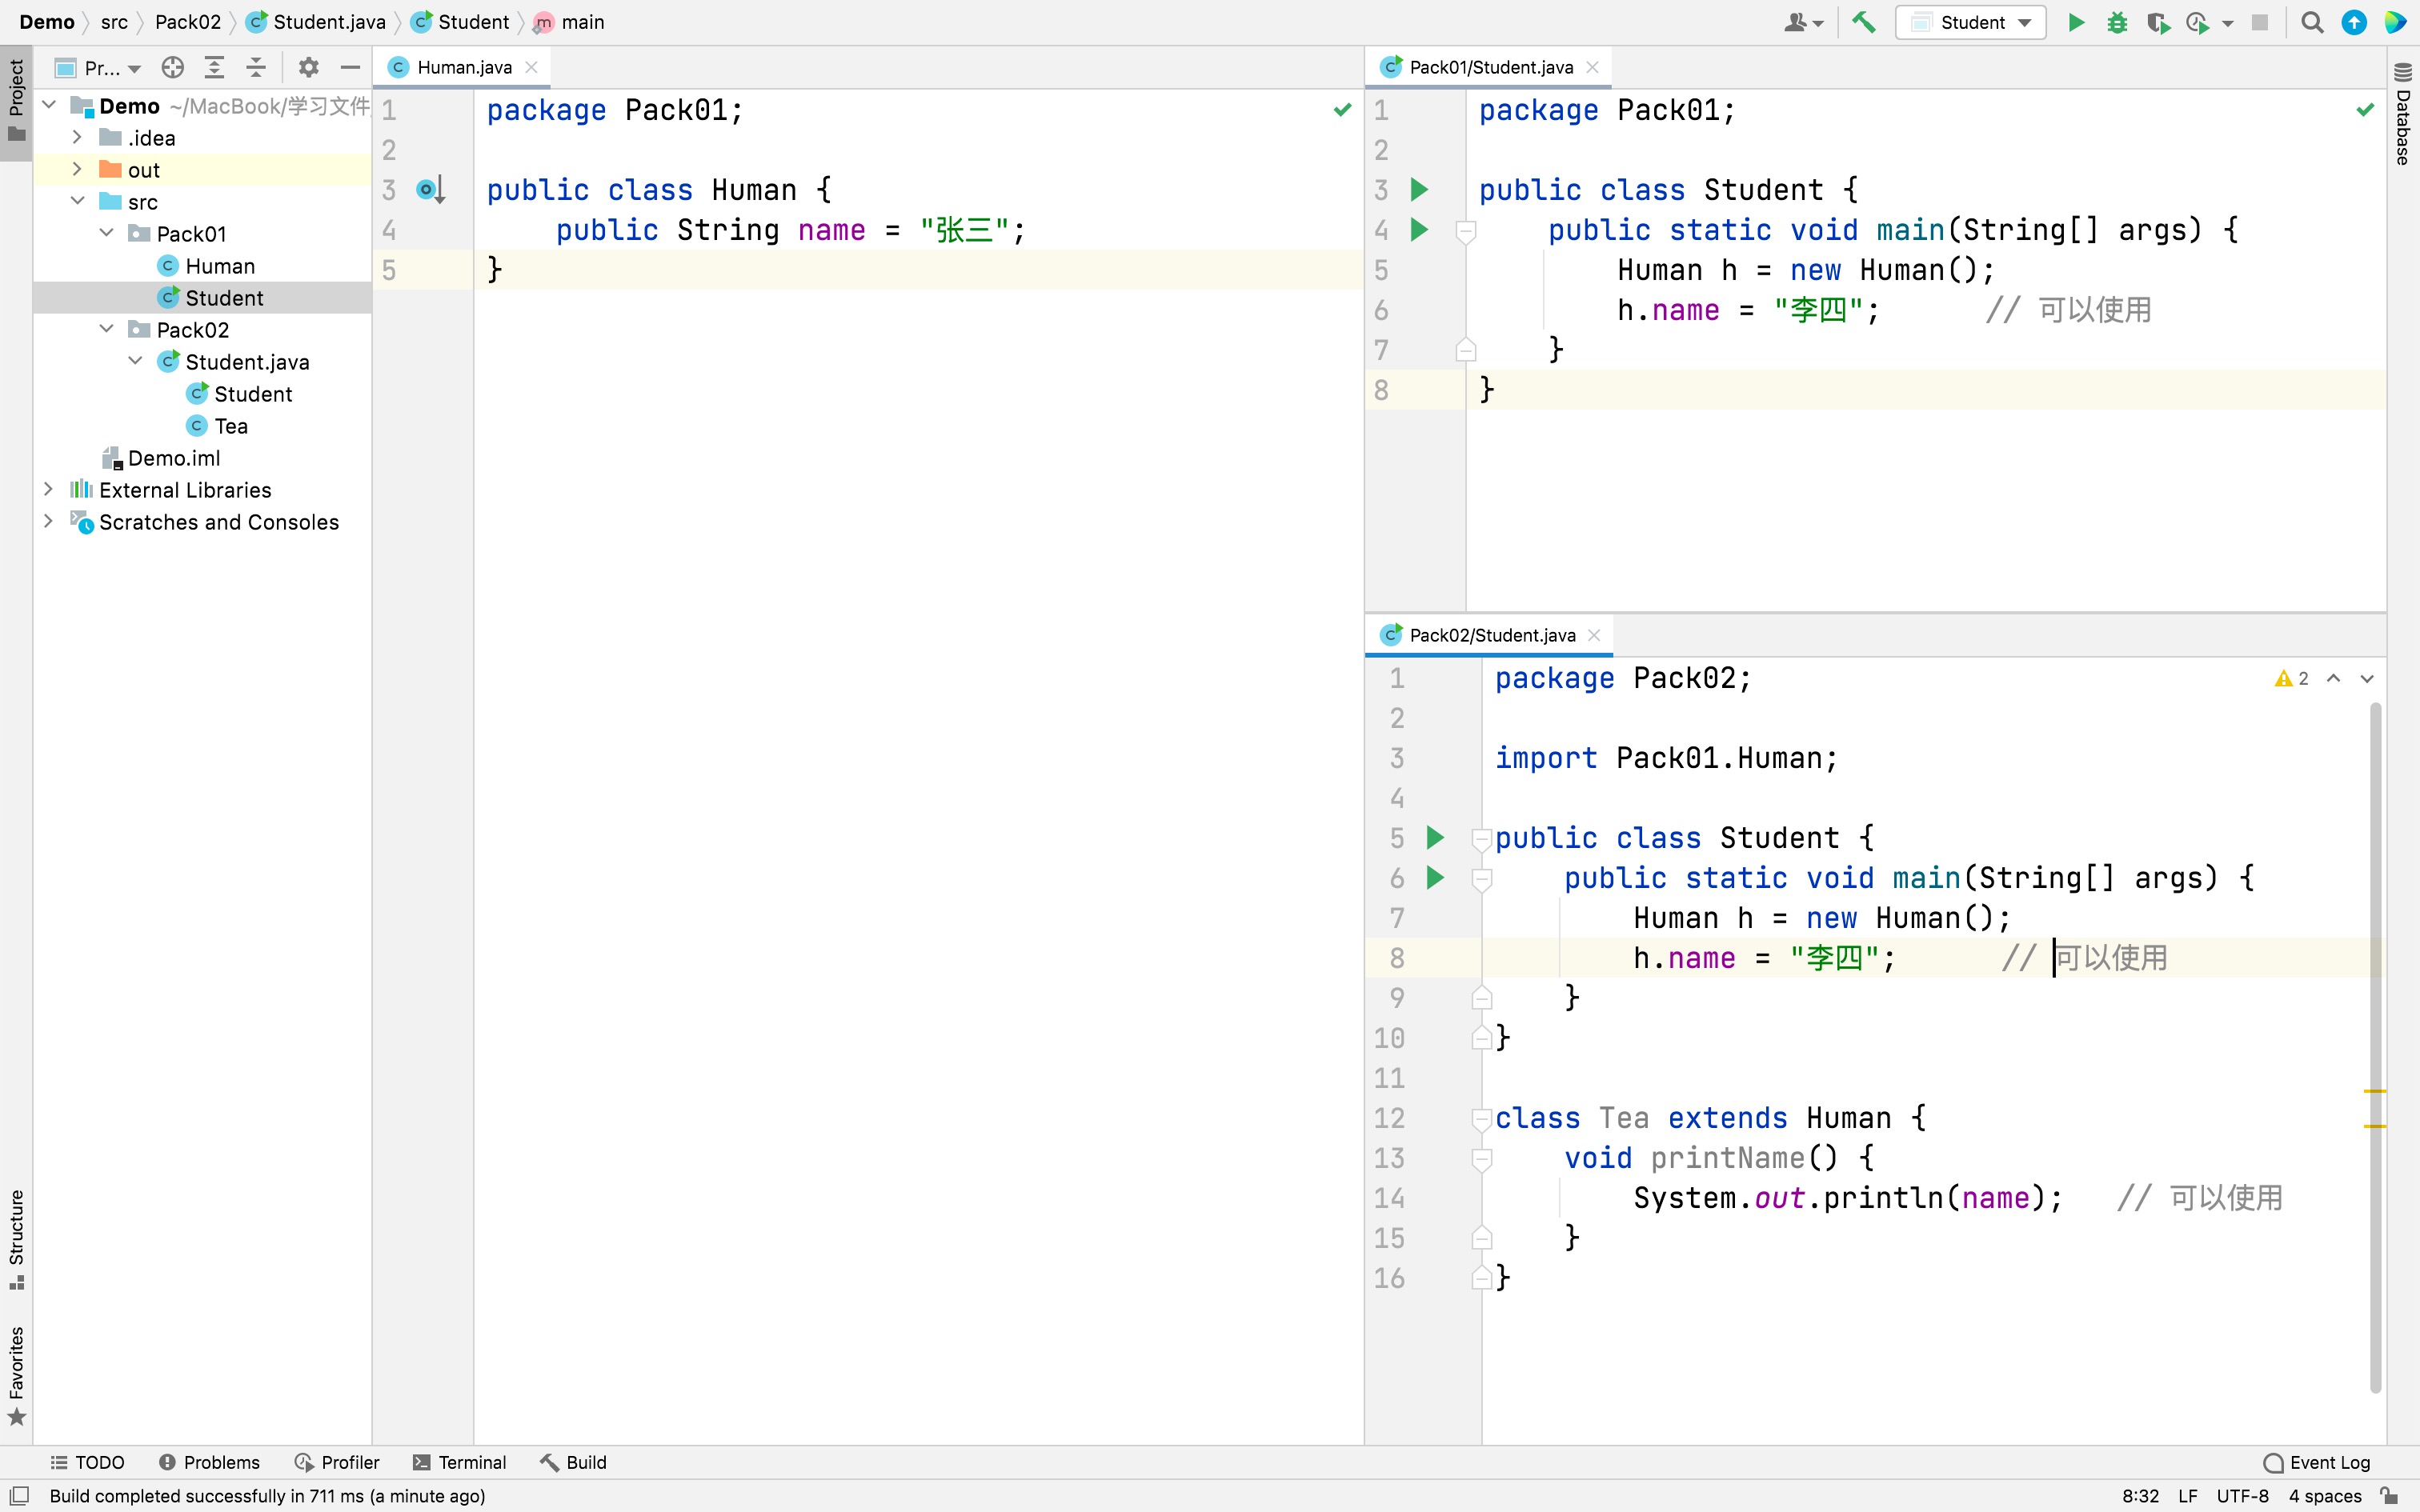Viewport: 2420px width, 1512px height.
Task: Toggle the Project tool window stripe button
Action: (x=16, y=100)
